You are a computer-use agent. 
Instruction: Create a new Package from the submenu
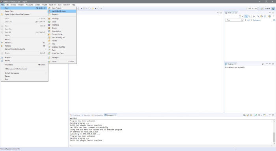pyautogui.click(x=62, y=19)
